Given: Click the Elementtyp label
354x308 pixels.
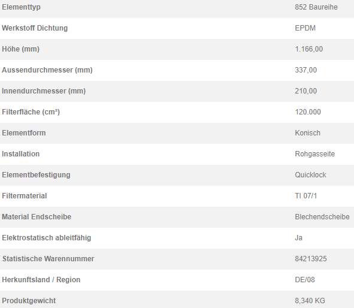Looking at the screenshot, I should tap(21, 7).
